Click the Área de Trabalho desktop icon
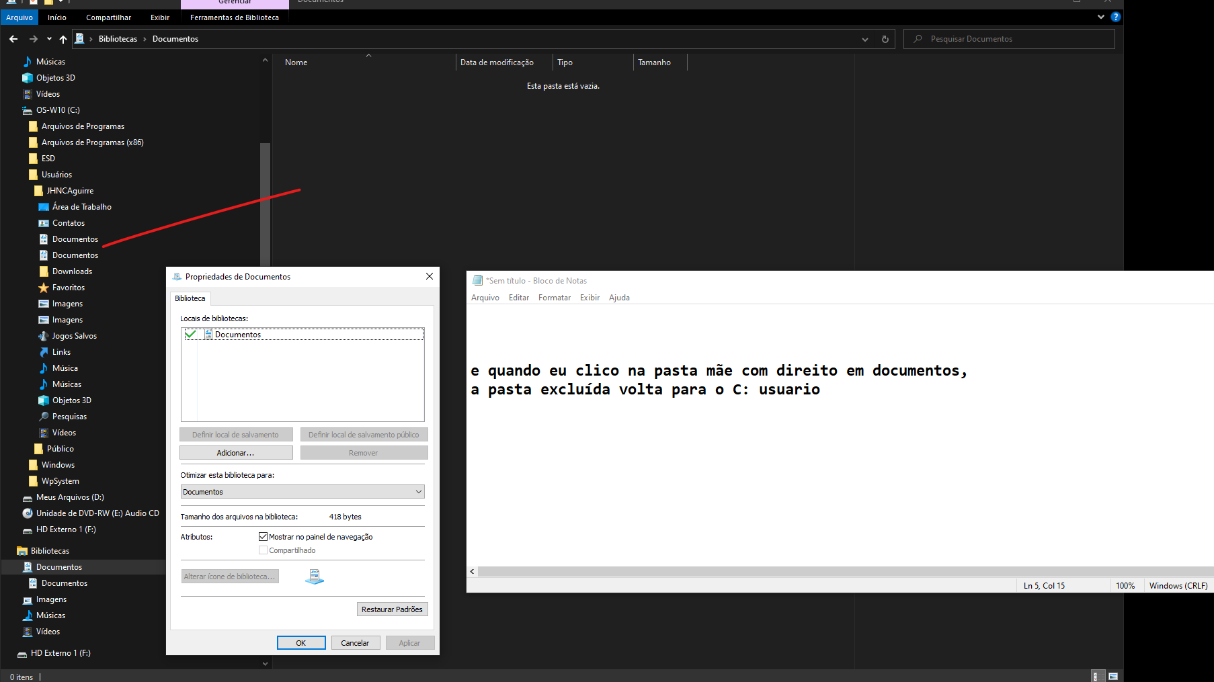 [44, 207]
